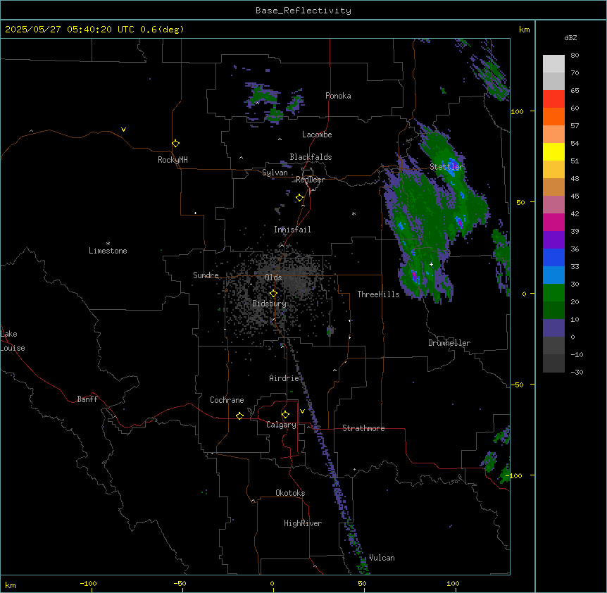This screenshot has height=593, width=607.
Task: Select the pink 45-42 dBZ legend swatch
Action: click(553, 205)
